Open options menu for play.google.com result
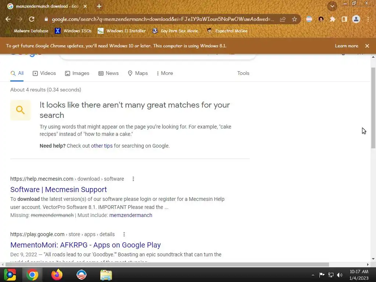Viewport: 376px width, 282px height. pos(124,234)
